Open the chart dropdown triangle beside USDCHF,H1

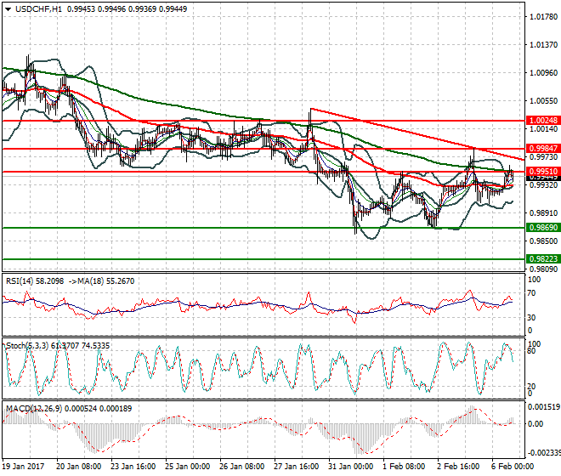[8, 9]
